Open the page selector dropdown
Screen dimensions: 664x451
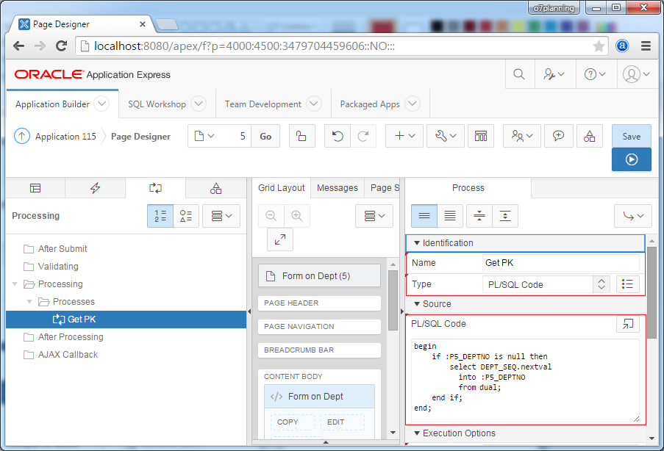[204, 136]
